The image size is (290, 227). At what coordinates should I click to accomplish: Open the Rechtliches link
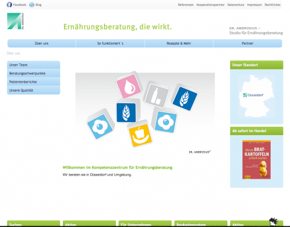[272, 5]
